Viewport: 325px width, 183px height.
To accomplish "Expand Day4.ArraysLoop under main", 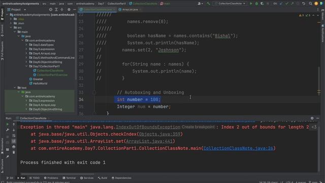I will pyautogui.click(x=26, y=53).
